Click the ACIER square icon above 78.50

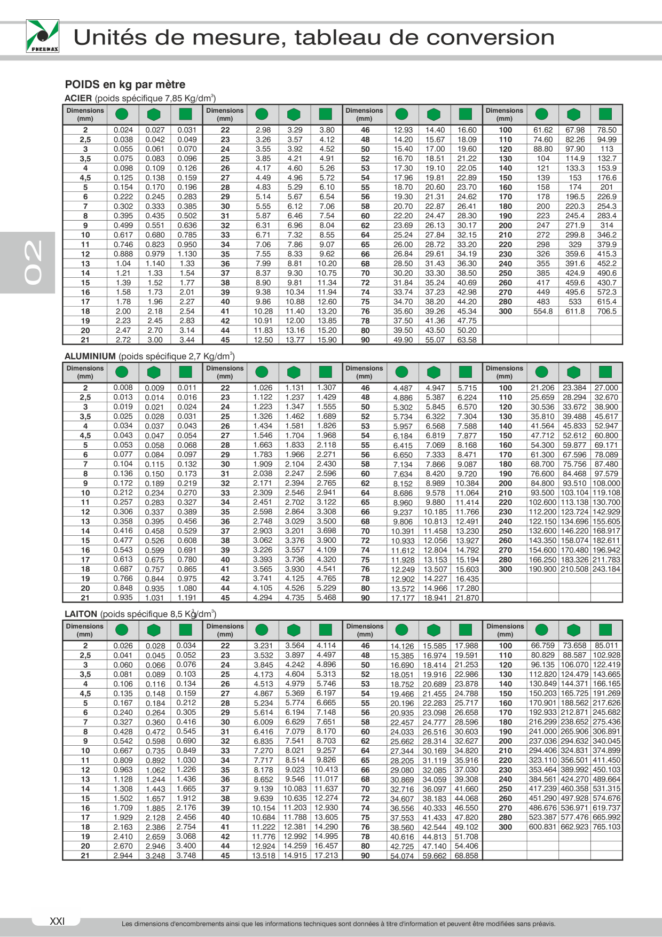point(605,114)
